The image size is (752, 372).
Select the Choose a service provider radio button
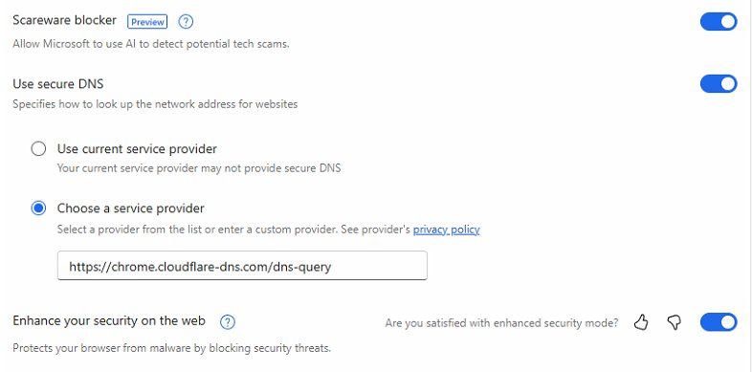pyautogui.click(x=38, y=208)
